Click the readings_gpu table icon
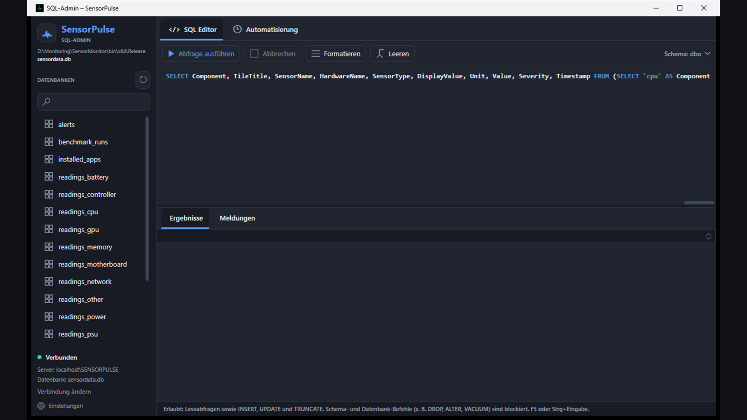 (x=49, y=229)
